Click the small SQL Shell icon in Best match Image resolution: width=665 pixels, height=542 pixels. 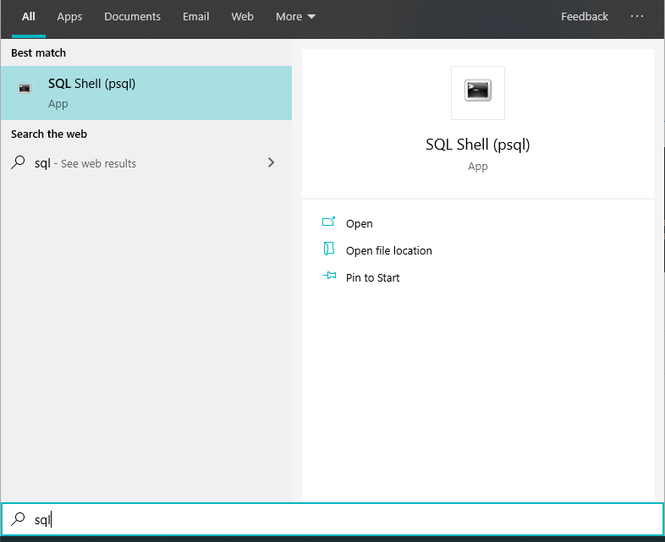tap(25, 88)
